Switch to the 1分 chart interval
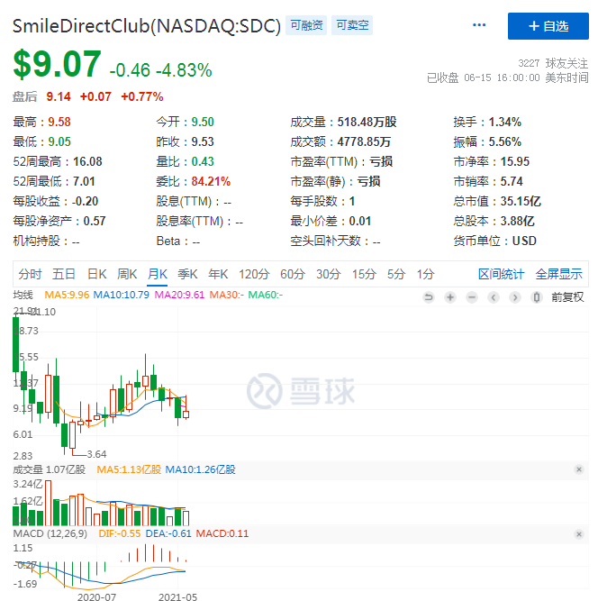Screen dimensions: 598x601 point(425,274)
